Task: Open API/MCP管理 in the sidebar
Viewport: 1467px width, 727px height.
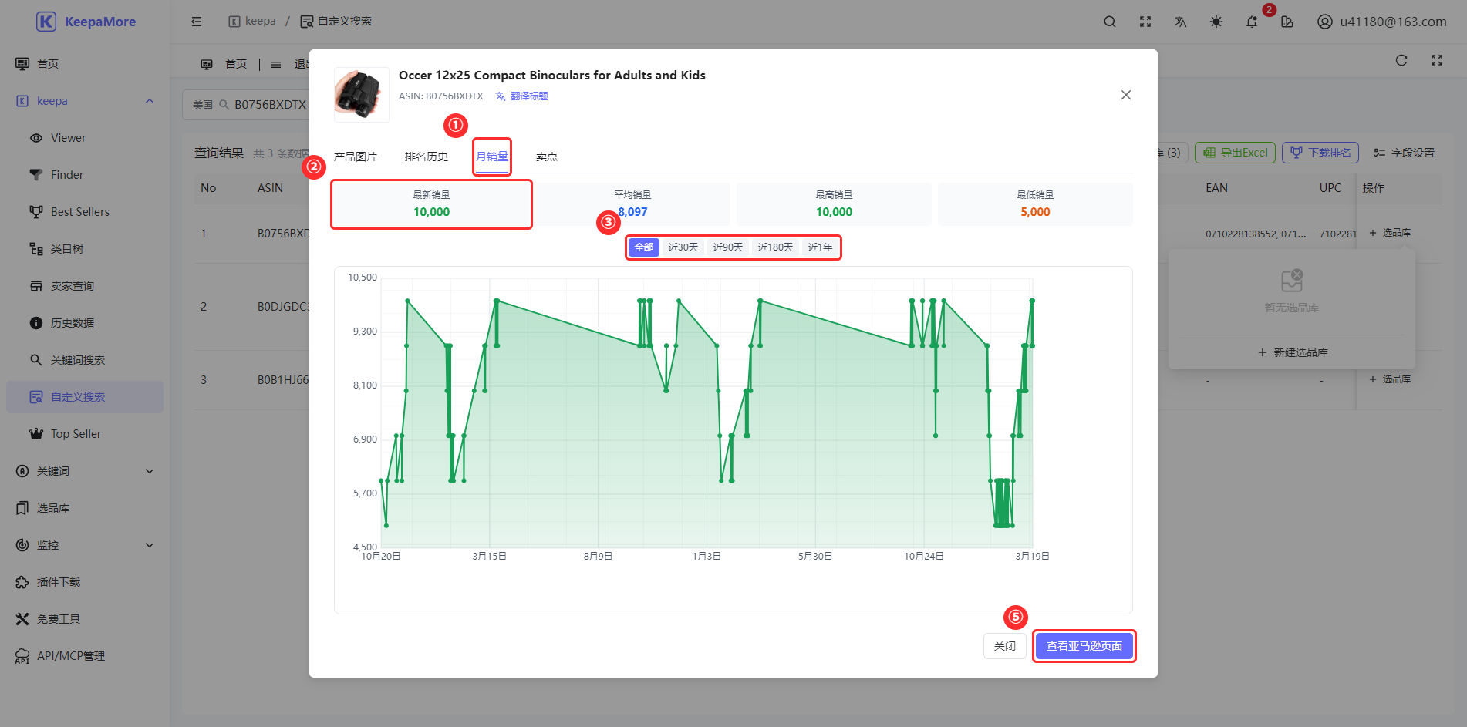Action: (x=85, y=656)
